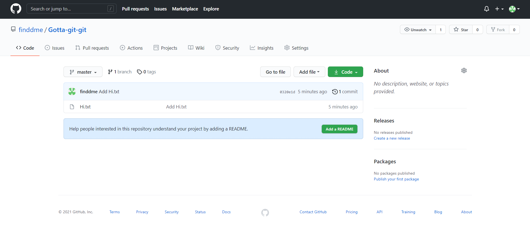Switch to the Actions tab
Image resolution: width=530 pixels, height=248 pixels.
(x=131, y=48)
